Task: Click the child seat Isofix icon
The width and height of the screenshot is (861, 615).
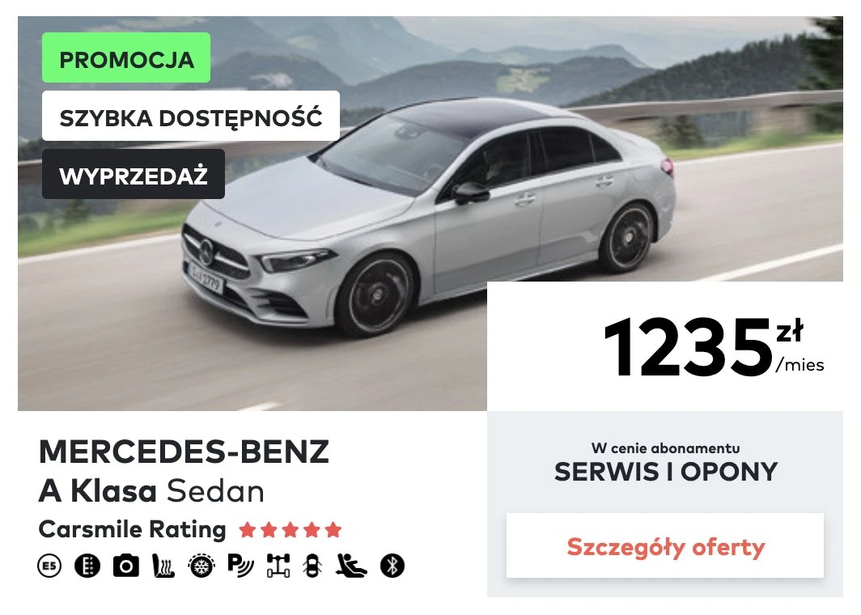Action: click(x=351, y=566)
